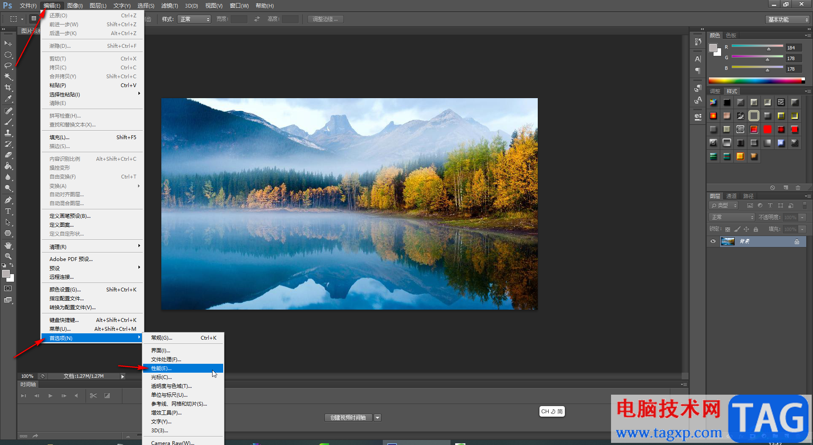
Task: Toggle Quick Mask mode in the toolbar
Action: coord(8,288)
